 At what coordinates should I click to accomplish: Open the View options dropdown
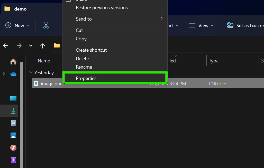(201, 25)
